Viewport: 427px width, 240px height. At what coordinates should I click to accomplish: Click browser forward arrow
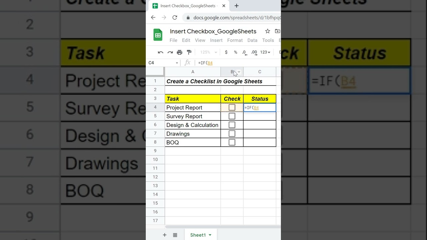coord(164,17)
